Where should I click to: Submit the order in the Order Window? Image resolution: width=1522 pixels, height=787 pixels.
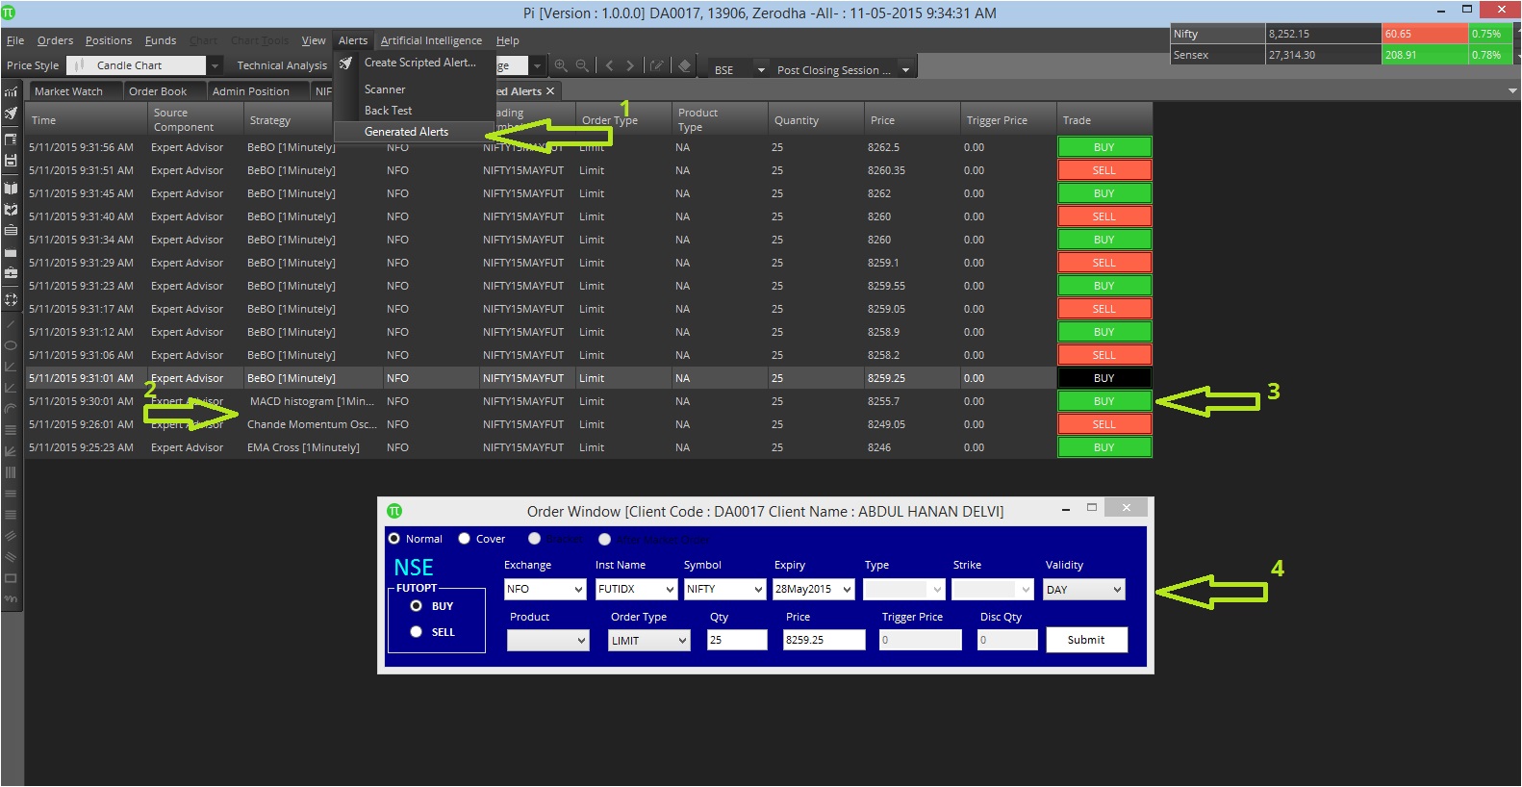(1085, 640)
